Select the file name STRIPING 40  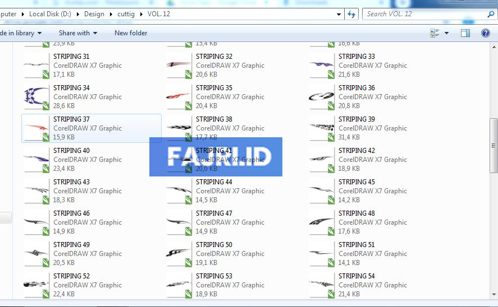71,151
